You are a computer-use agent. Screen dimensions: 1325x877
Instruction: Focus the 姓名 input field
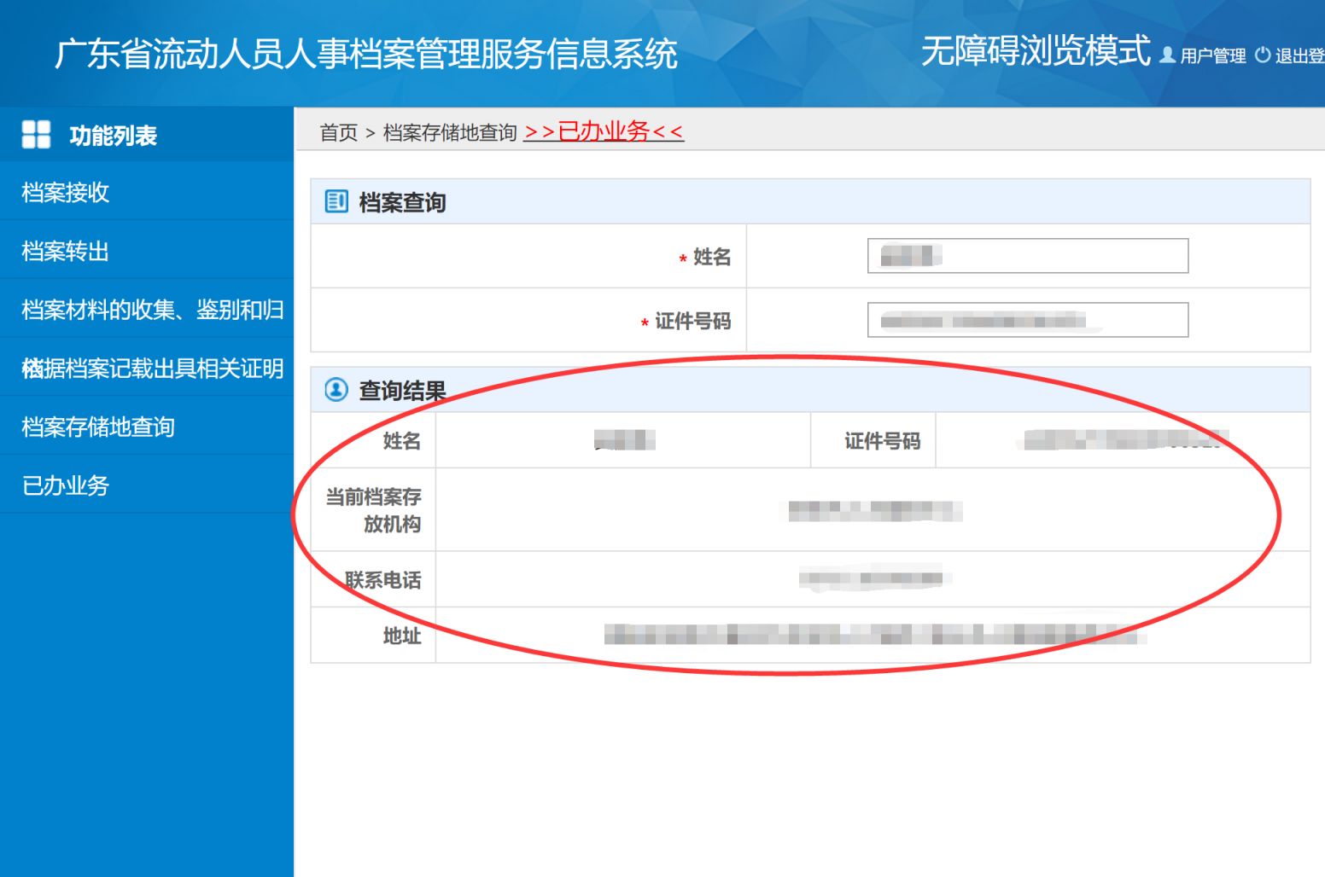pos(1027,256)
